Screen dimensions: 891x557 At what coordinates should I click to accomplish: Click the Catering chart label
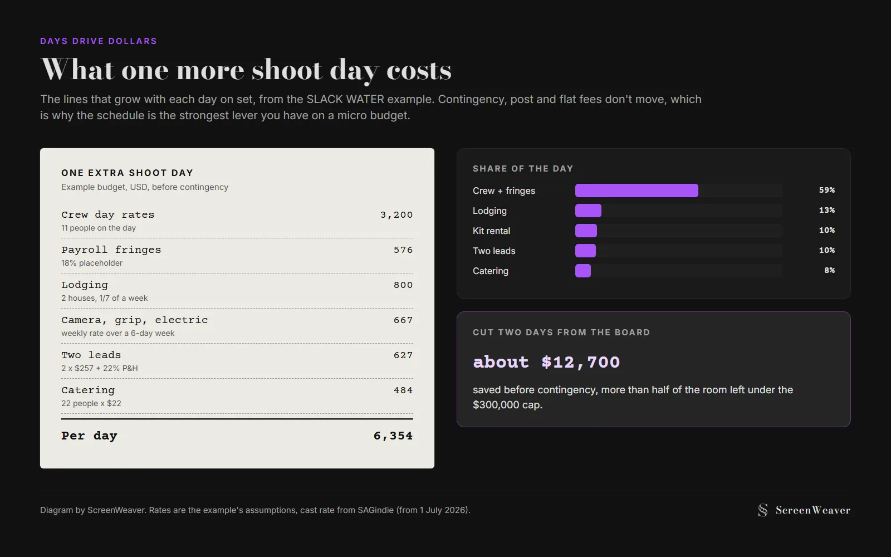[491, 271]
